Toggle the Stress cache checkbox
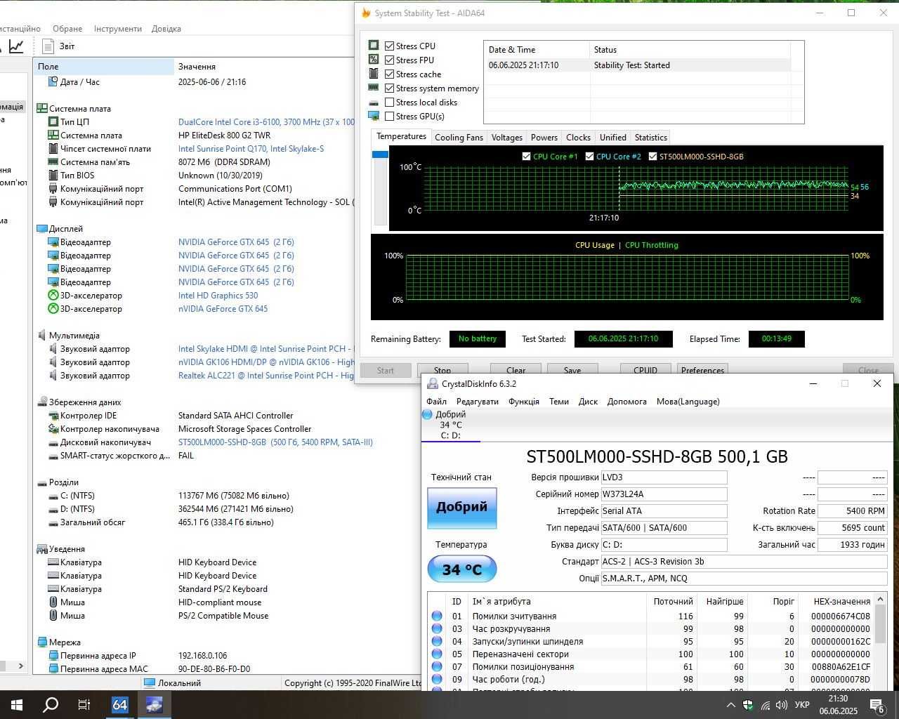 point(389,74)
